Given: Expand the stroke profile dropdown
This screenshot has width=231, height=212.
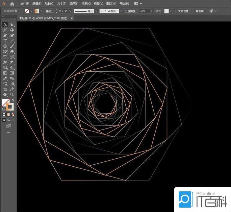Looking at the screenshot, I should pos(96,11).
